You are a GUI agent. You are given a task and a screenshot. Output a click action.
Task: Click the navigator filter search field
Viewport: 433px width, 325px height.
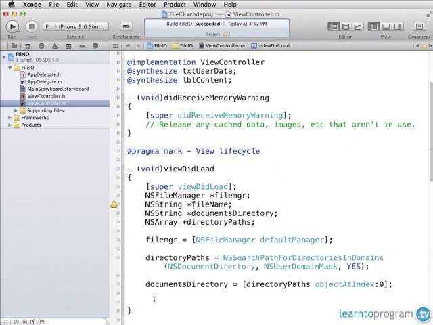(x=72, y=322)
